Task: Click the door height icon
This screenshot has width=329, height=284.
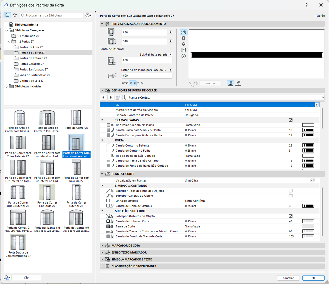Action: (112, 41)
